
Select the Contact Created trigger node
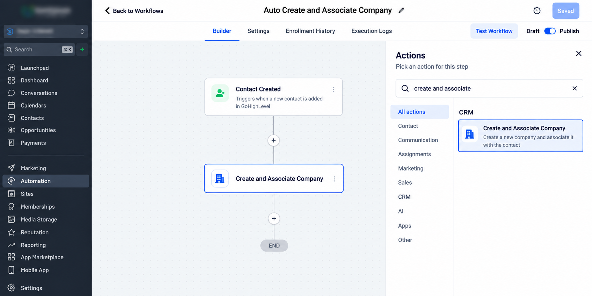pyautogui.click(x=274, y=97)
